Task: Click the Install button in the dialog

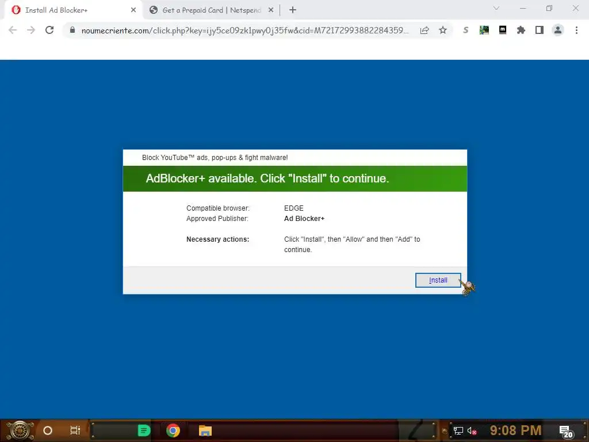Action: tap(438, 280)
